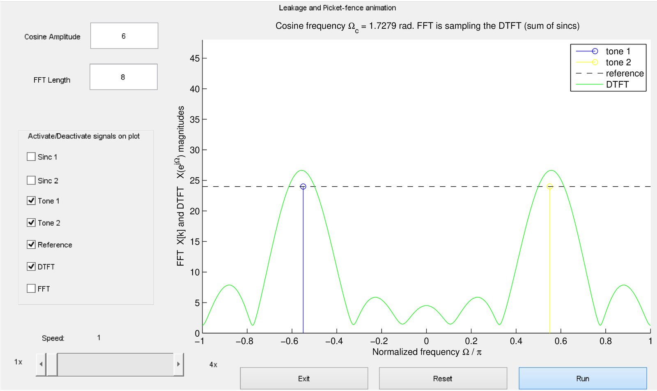Disable the DTFT signal checkbox
This screenshot has height=391, width=657.
coord(31,266)
